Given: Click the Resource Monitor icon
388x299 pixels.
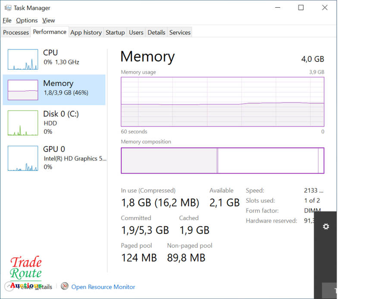Looking at the screenshot, I should [65, 287].
